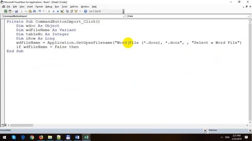Click the toolbar options overflow arrow

point(123,11)
